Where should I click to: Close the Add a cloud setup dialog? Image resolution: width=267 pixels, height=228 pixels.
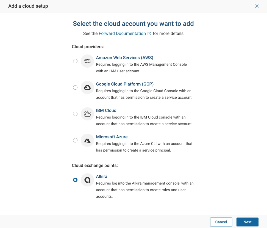pyautogui.click(x=257, y=6)
